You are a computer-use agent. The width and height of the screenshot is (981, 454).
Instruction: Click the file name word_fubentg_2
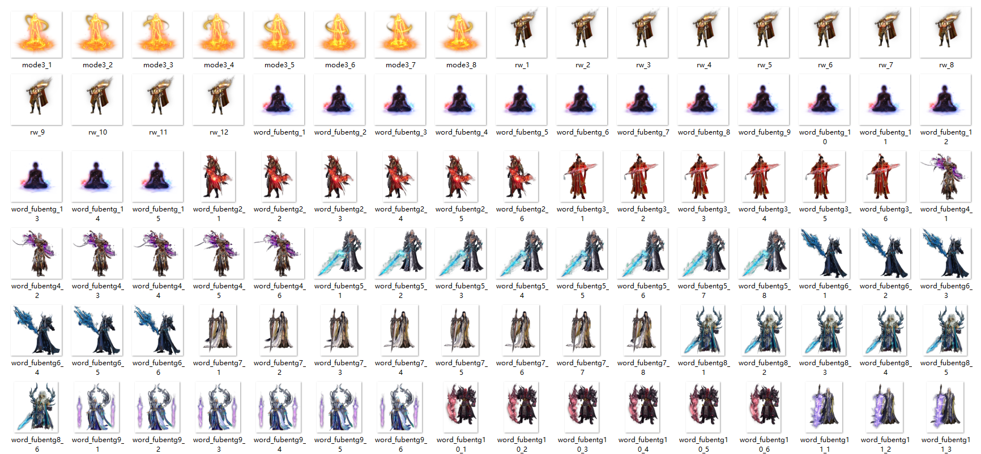pos(340,132)
